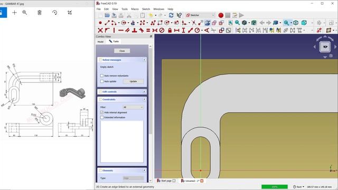
Task: Select the Unnamed document tab
Action: pyautogui.click(x=192, y=180)
